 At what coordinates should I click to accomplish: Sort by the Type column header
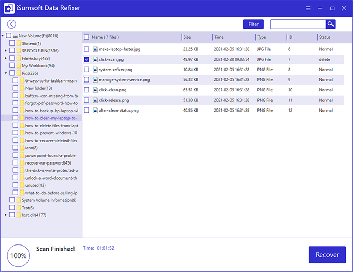[x=262, y=37]
